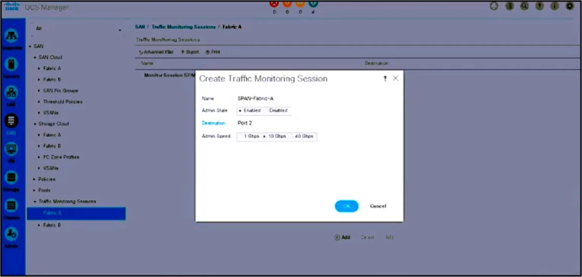This screenshot has width=582, height=277.
Task: Click the settings gear icon in header
Action: pos(569,6)
